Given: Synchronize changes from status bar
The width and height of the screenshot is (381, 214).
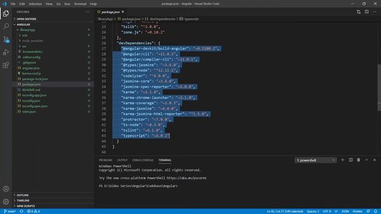Looking at the screenshot, I should coord(21,212).
